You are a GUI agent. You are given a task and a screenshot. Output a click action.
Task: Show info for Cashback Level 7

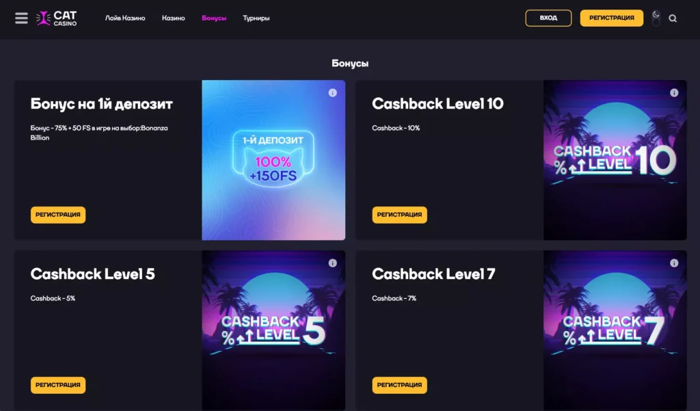click(674, 263)
